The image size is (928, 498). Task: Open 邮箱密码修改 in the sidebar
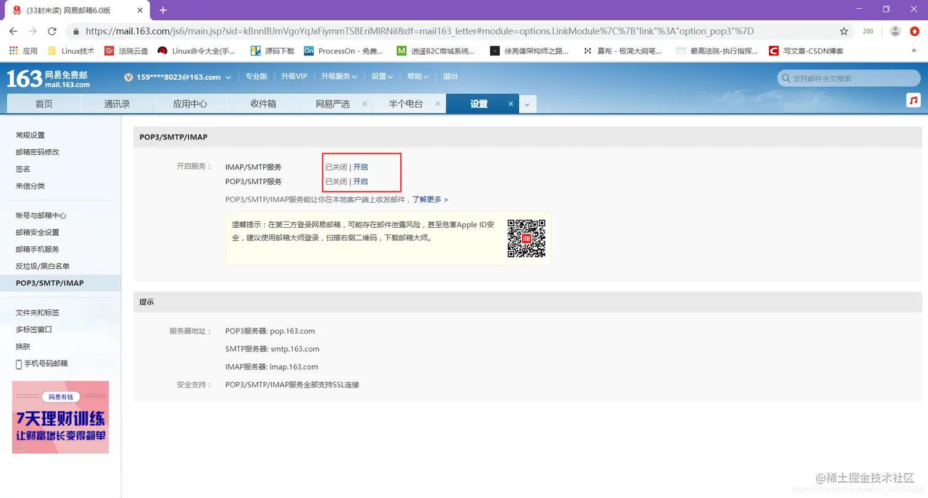(x=37, y=152)
